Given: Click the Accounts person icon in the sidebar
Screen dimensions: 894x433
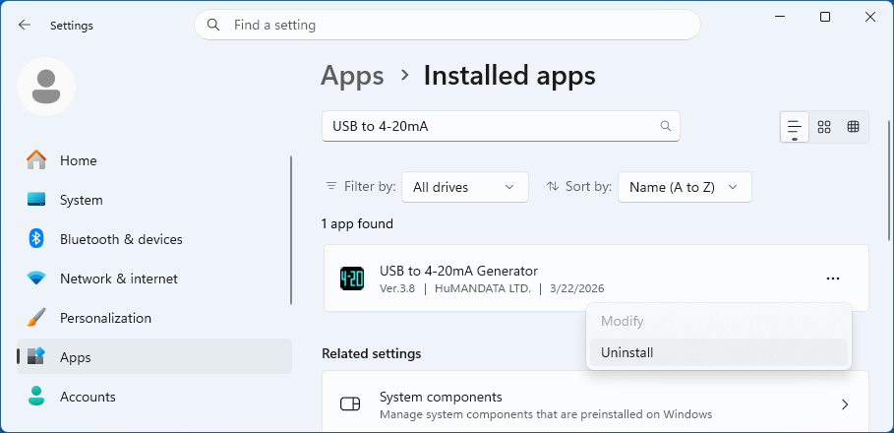Looking at the screenshot, I should (36, 397).
